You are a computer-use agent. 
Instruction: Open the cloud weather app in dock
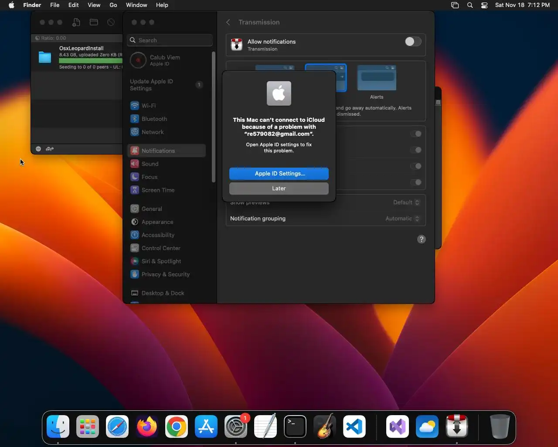tap(427, 426)
